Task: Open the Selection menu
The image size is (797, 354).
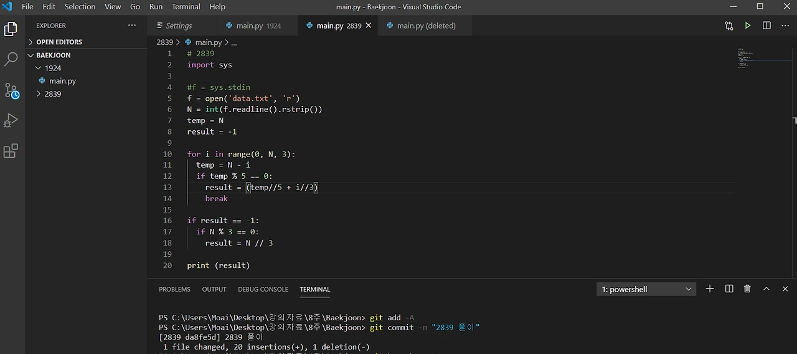Action: pyautogui.click(x=80, y=7)
